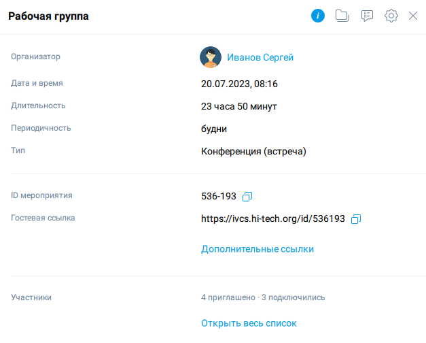The height and width of the screenshot is (343, 426).
Task: Open Иванов Сергей profile link
Action: click(260, 58)
